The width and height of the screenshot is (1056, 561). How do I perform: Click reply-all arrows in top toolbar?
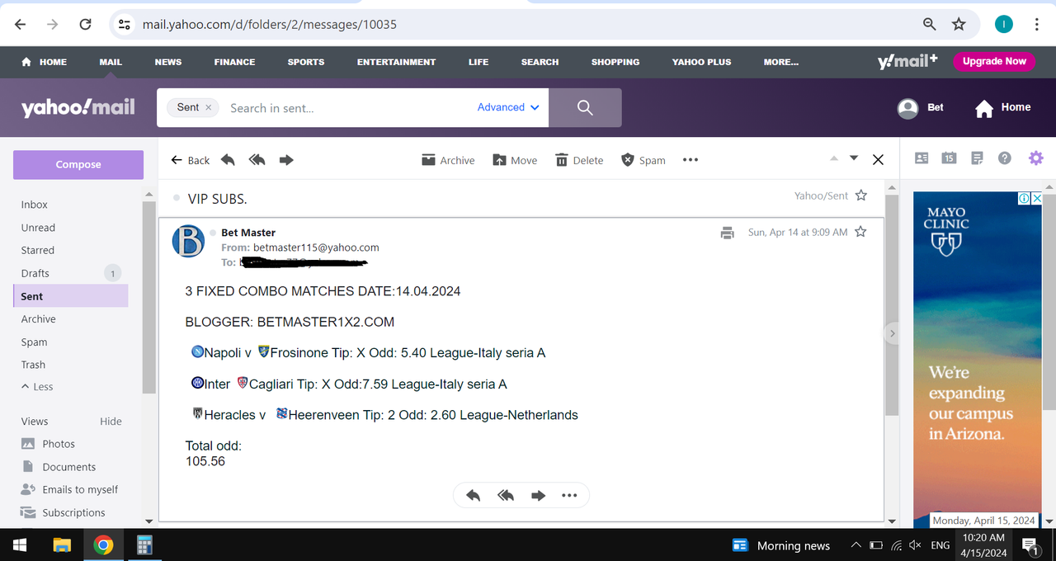click(x=257, y=160)
